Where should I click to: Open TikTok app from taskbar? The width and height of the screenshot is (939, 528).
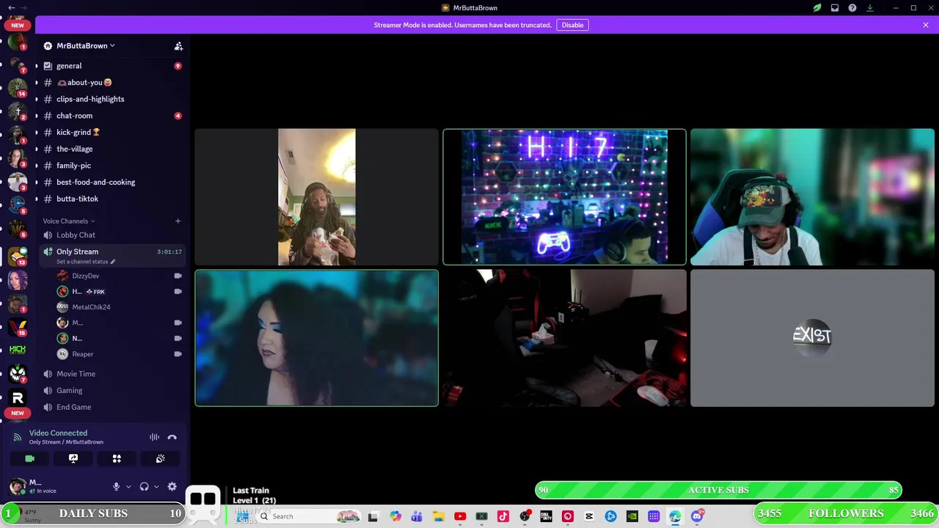(503, 516)
